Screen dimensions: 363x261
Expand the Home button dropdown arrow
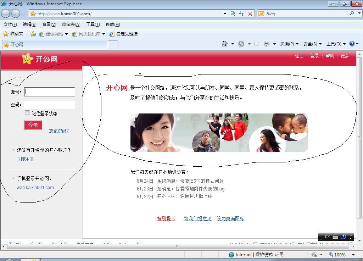pos(233,44)
